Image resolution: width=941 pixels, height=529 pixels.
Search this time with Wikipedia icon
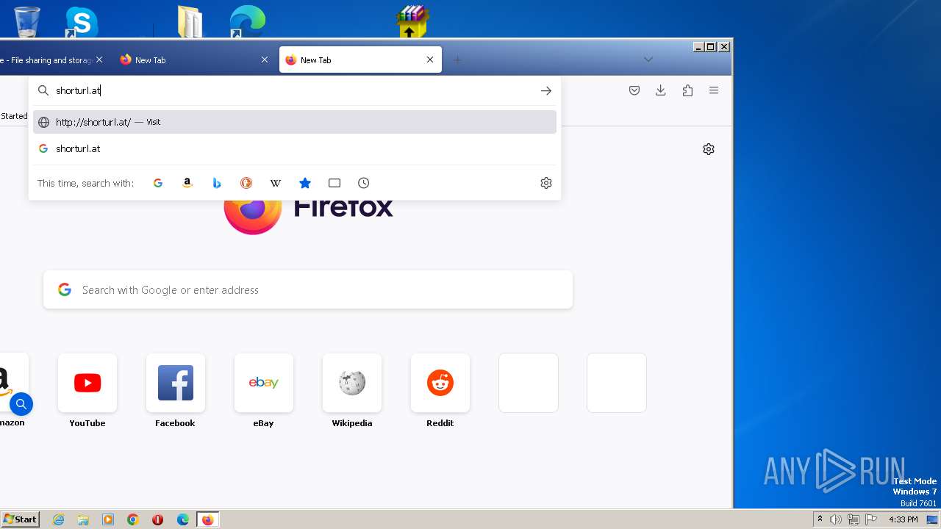[x=276, y=183]
